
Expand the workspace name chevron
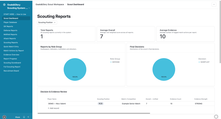point(29,8)
